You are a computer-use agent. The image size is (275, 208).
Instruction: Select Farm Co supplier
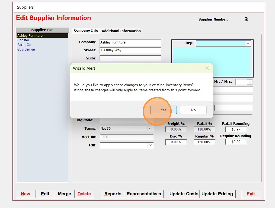click(24, 45)
